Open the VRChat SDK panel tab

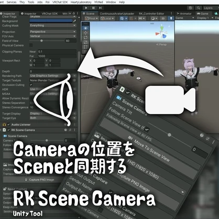(50, 14)
